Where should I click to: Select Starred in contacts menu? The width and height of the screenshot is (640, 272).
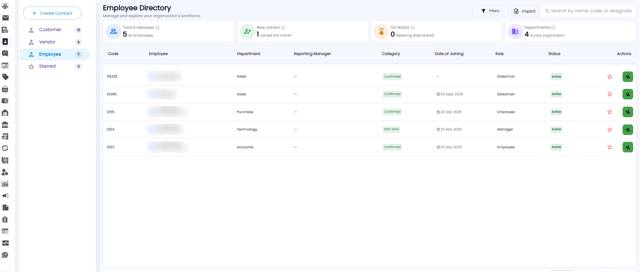point(55,66)
